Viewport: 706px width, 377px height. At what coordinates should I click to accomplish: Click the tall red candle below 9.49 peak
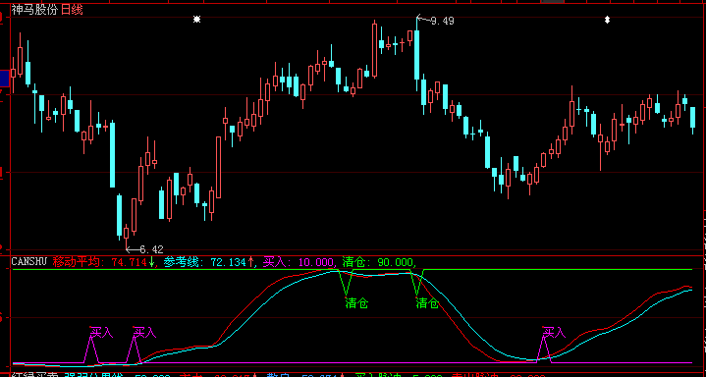click(374, 50)
